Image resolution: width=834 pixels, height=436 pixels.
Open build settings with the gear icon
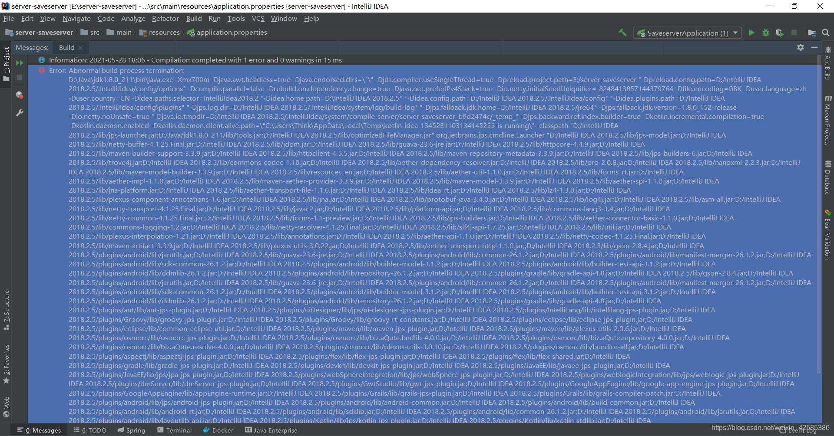tap(801, 48)
